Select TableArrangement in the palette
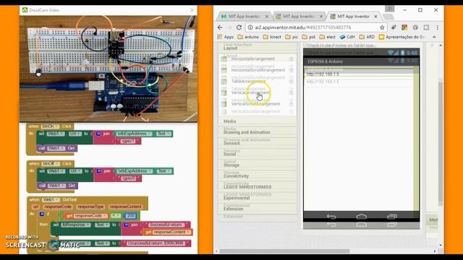The width and height of the screenshot is (463, 260). [x=248, y=82]
